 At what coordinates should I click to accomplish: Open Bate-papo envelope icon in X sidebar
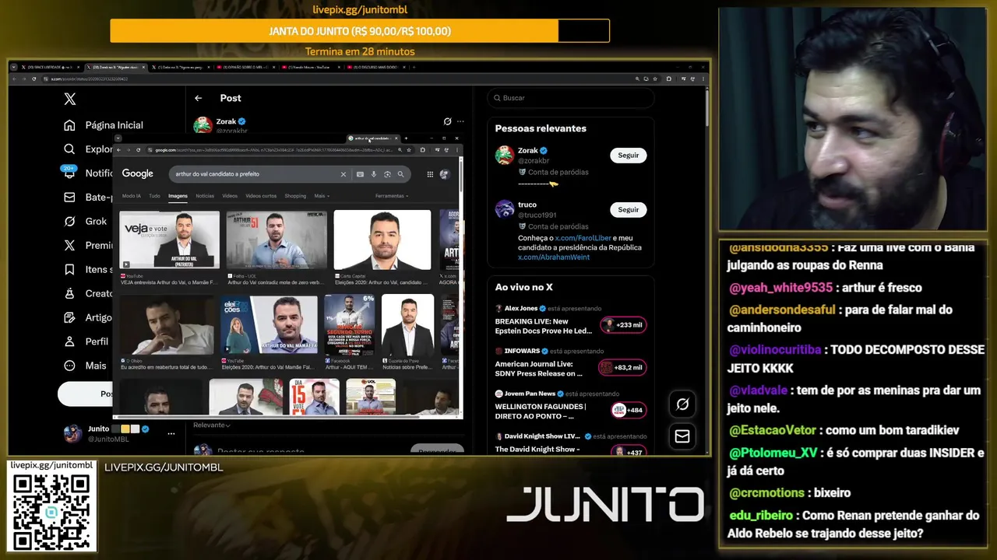[70, 198]
